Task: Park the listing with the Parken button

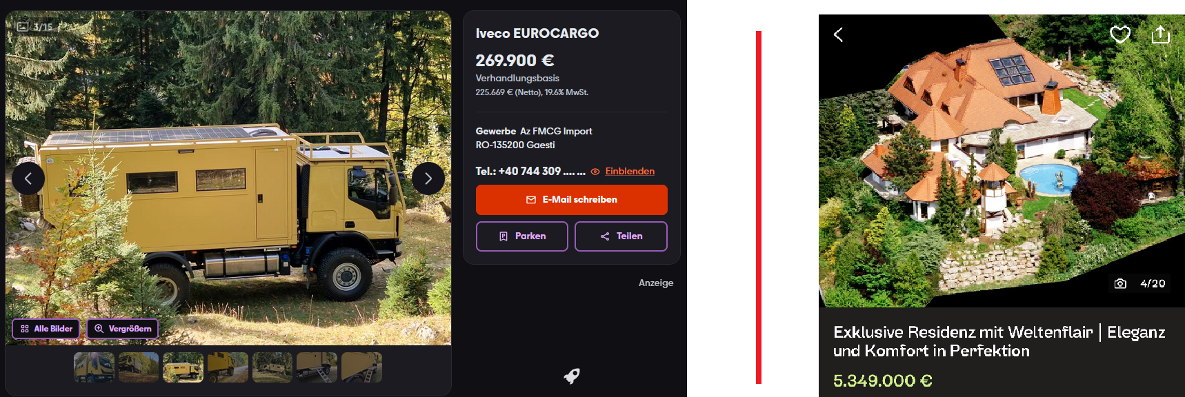Action: pyautogui.click(x=522, y=236)
